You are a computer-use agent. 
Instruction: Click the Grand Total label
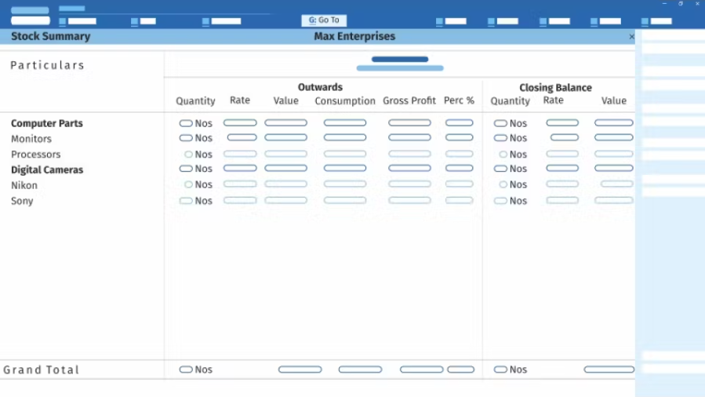[42, 370]
